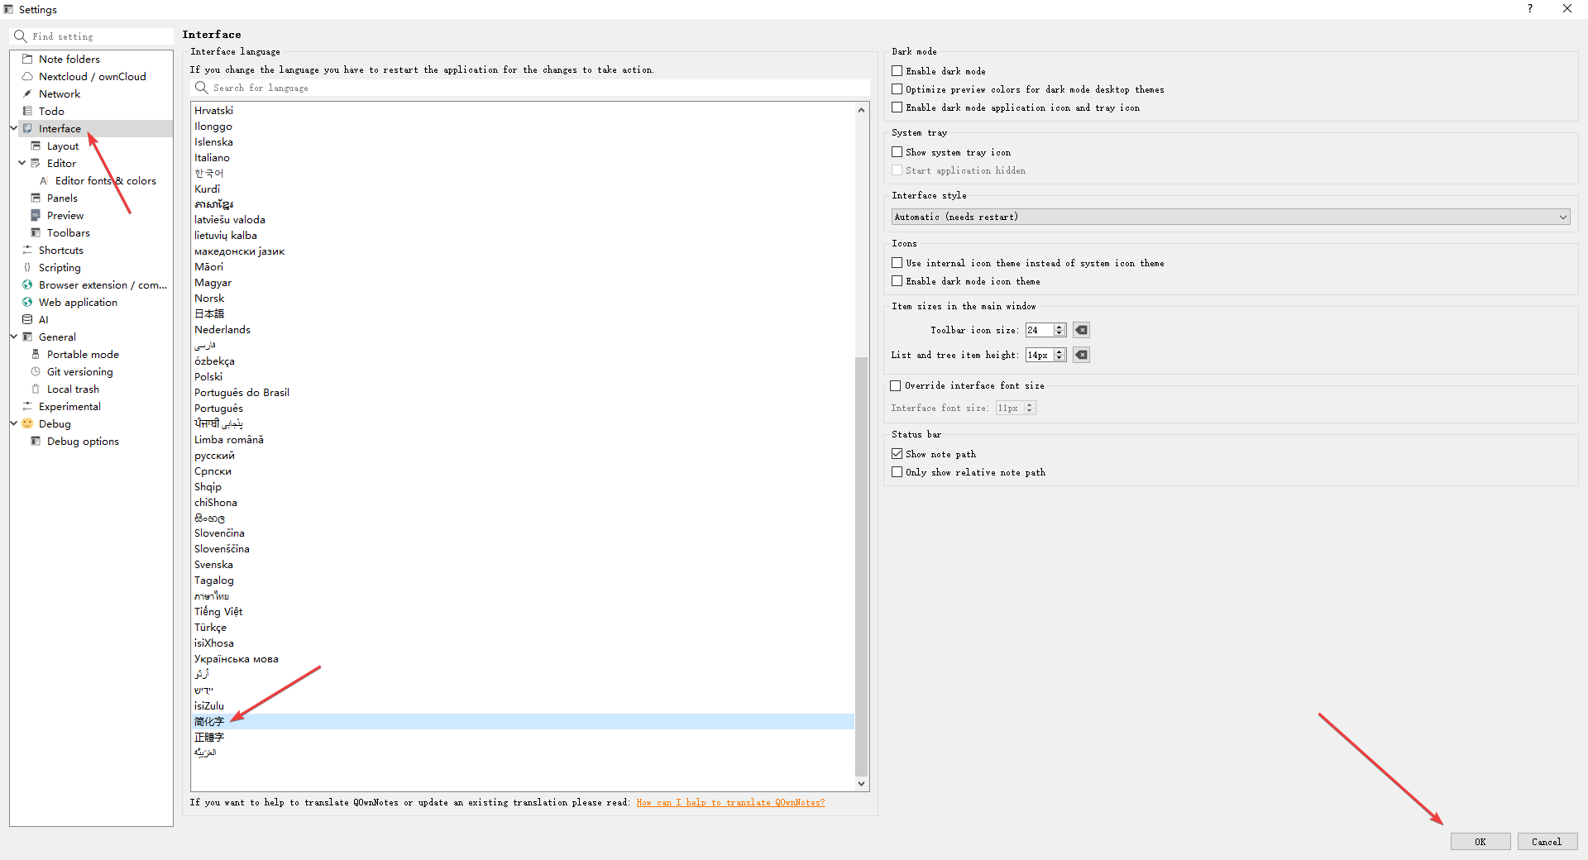
Task: Open the Git versioning settings page
Action: tap(79, 371)
